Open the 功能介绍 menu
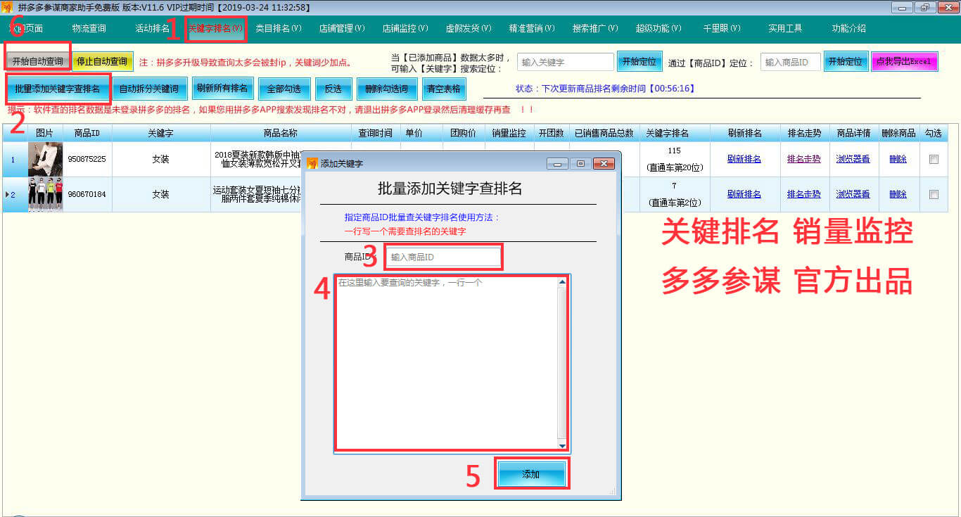 click(x=848, y=29)
